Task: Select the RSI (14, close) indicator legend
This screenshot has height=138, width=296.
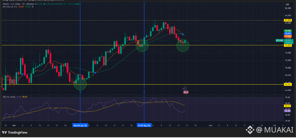Action: (9, 97)
